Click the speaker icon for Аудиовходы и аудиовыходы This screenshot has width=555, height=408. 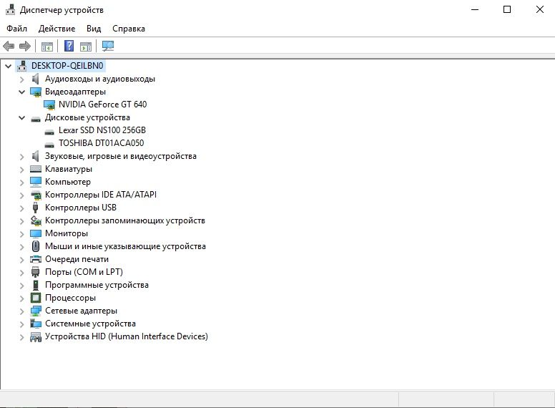tap(35, 79)
